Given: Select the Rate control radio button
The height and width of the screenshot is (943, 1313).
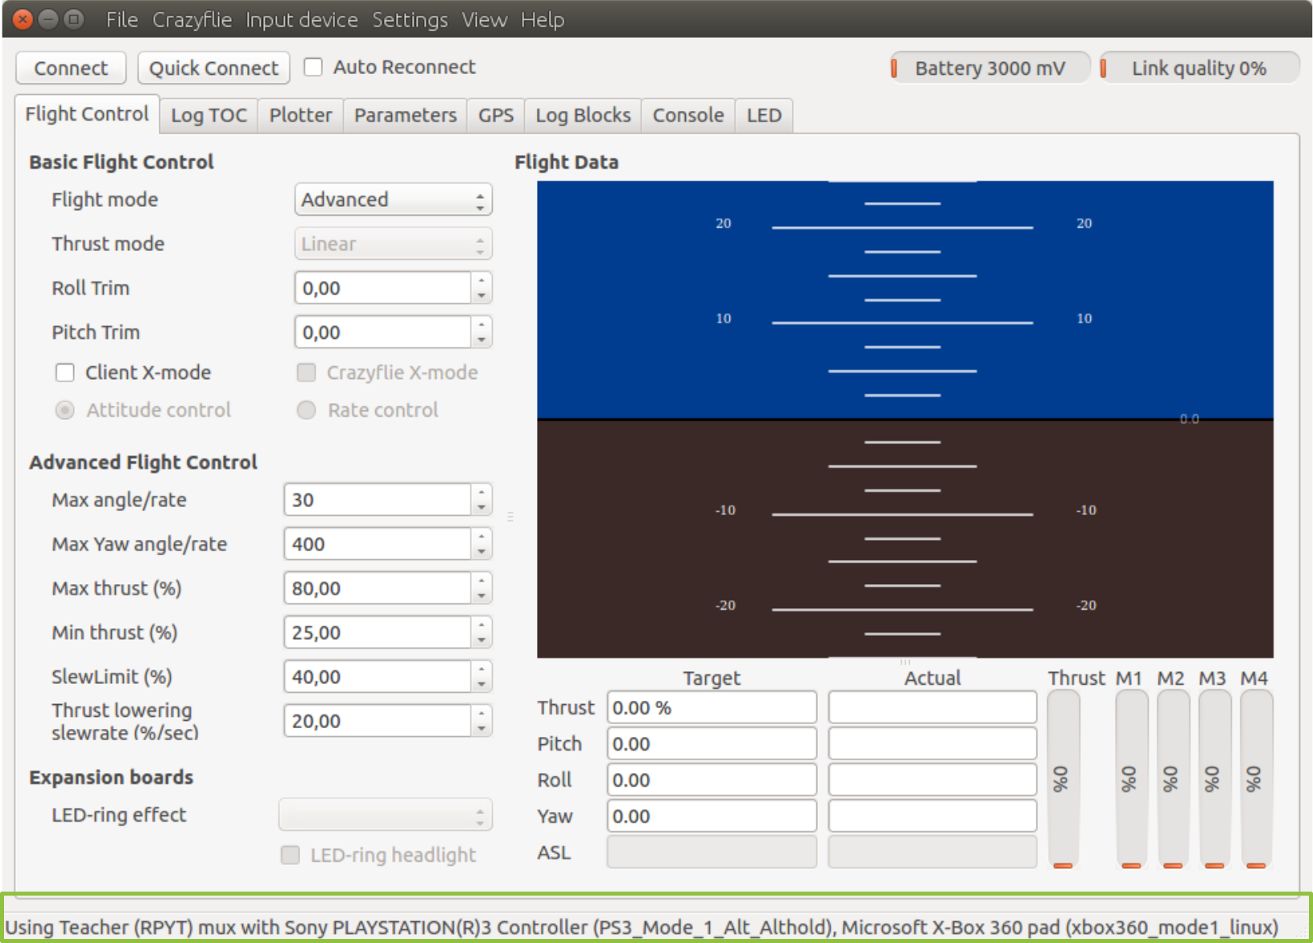Looking at the screenshot, I should 307,410.
